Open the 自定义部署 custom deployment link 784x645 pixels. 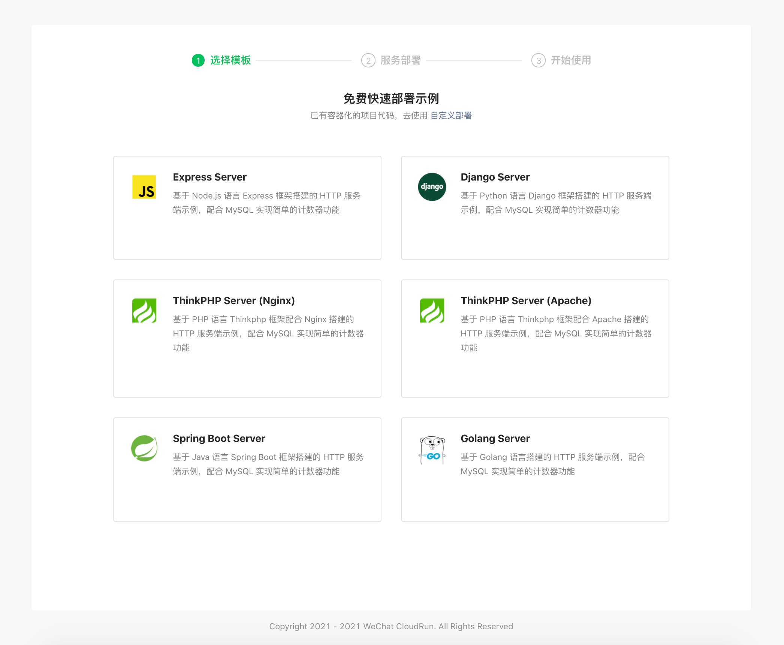(x=451, y=115)
